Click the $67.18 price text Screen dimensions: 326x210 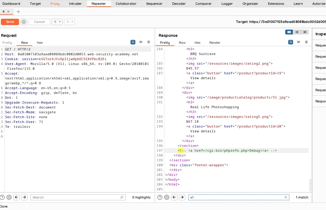coord(192,121)
